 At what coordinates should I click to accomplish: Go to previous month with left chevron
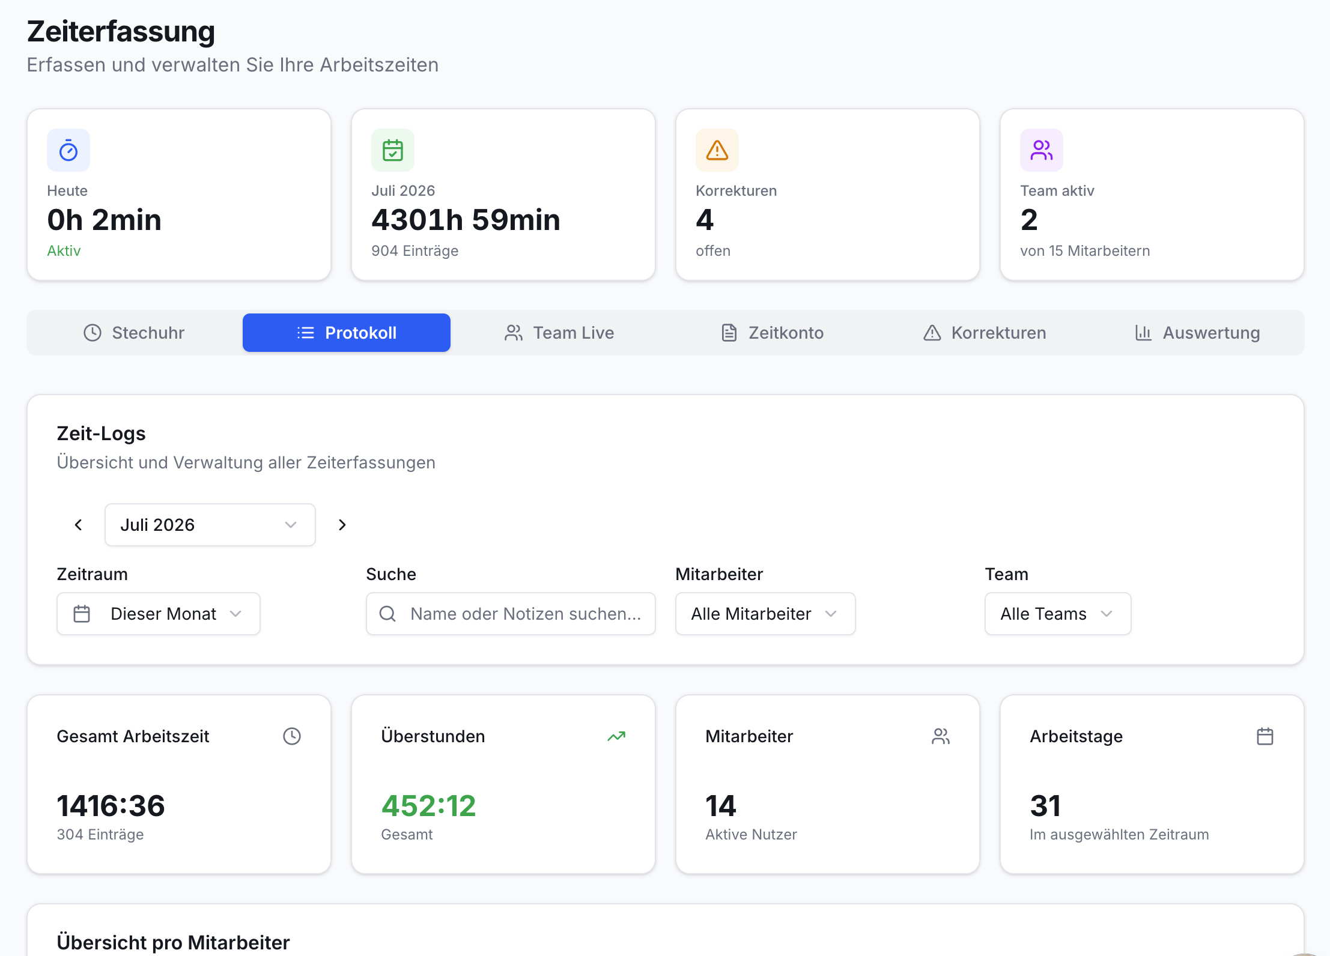[x=79, y=525]
